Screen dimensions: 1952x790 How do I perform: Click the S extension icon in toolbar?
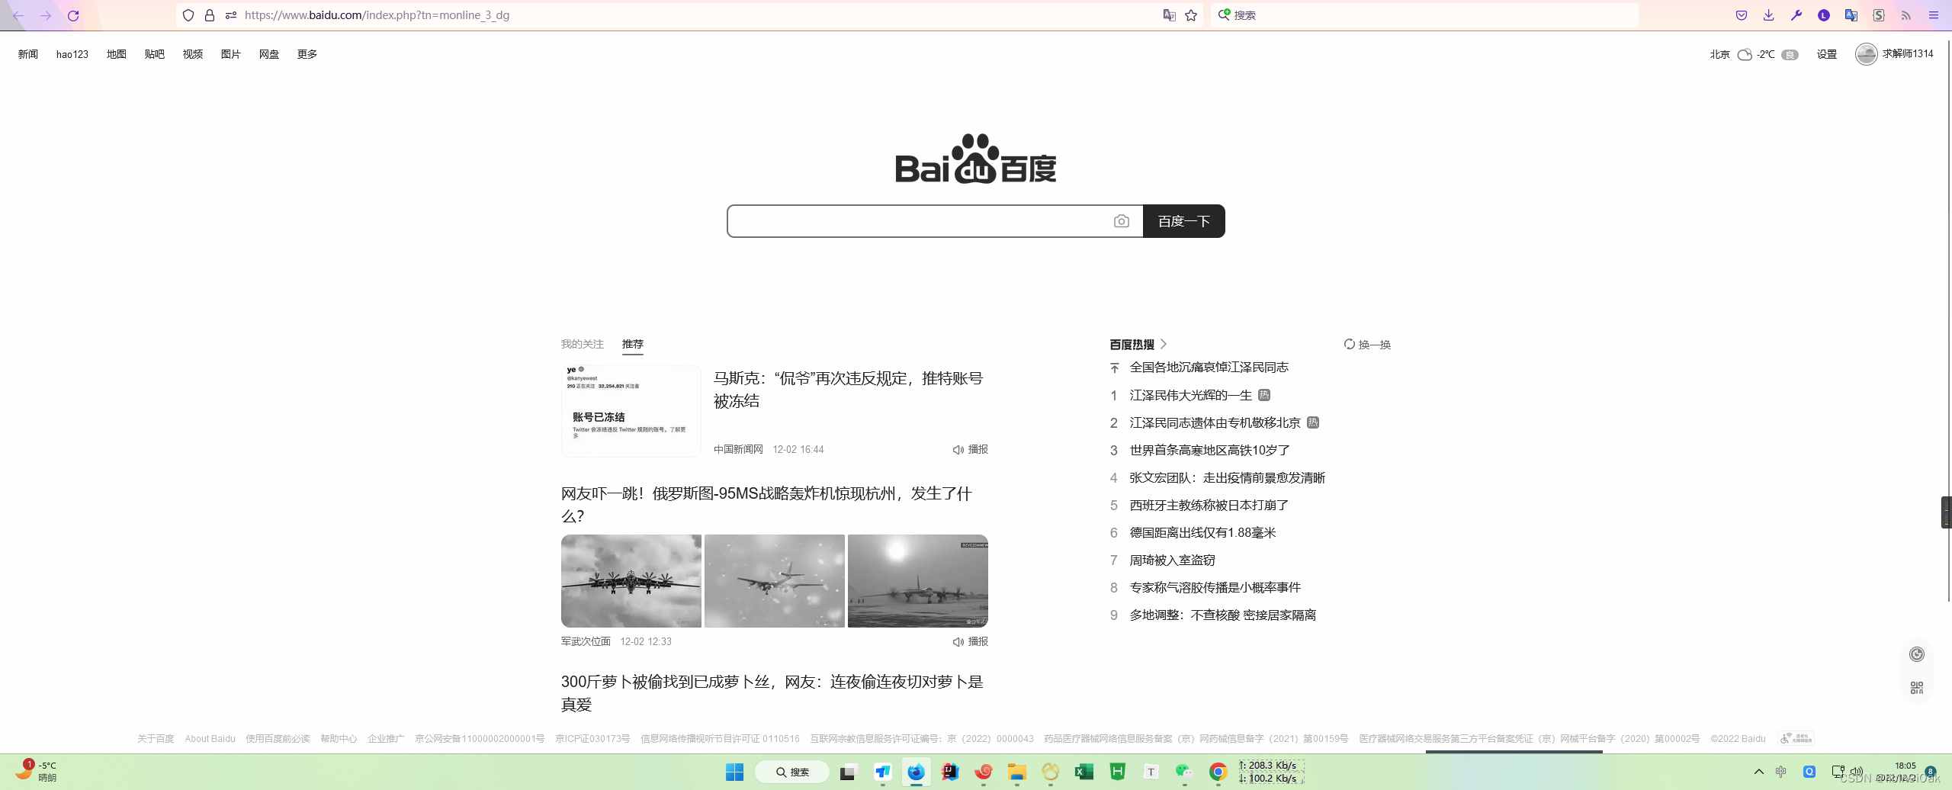[x=1879, y=15]
